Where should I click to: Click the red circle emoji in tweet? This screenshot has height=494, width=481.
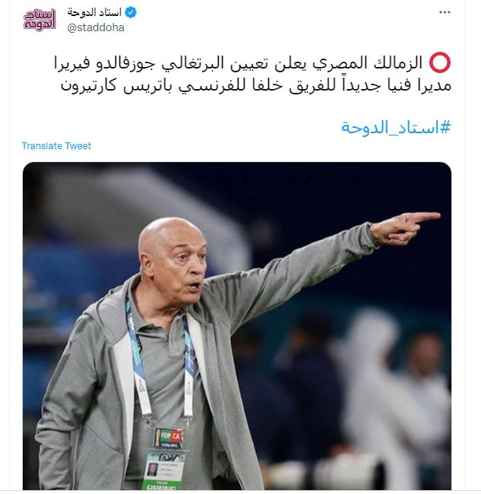[440, 62]
